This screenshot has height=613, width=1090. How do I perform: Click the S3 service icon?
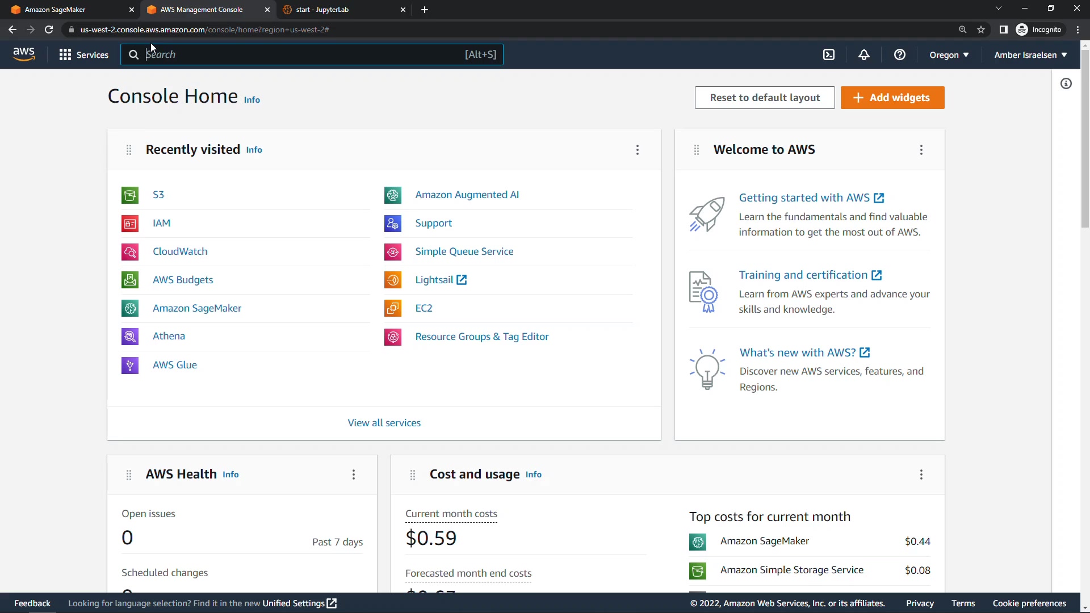(x=130, y=195)
